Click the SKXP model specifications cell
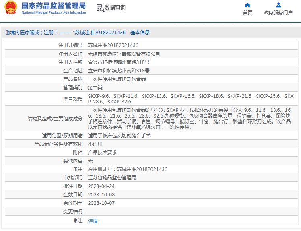 pyautogui.click(x=191, y=99)
